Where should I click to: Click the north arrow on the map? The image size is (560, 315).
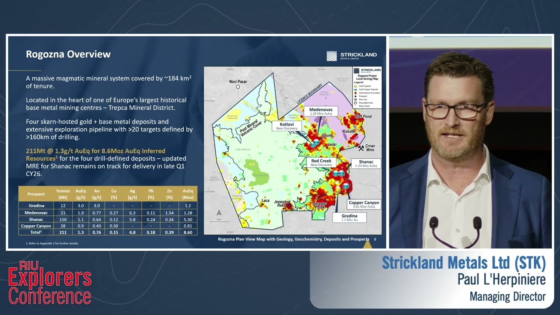pyautogui.click(x=219, y=213)
